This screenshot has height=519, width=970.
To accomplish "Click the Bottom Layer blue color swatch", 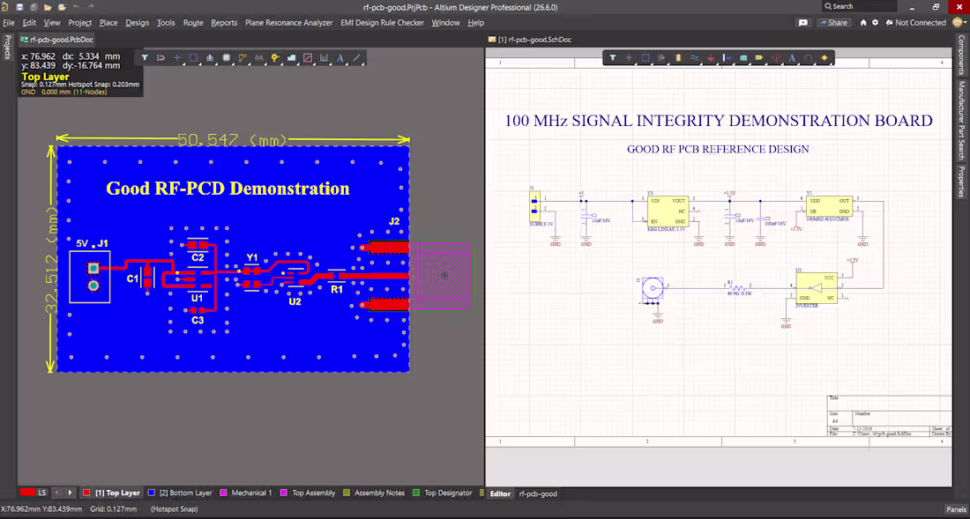I will point(152,493).
